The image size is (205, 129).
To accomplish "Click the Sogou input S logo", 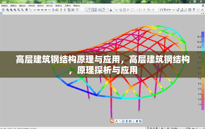I will [112, 121].
